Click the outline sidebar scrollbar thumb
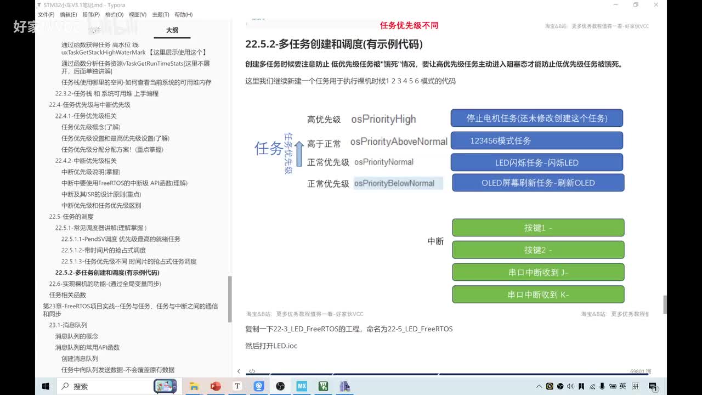 [x=230, y=299]
